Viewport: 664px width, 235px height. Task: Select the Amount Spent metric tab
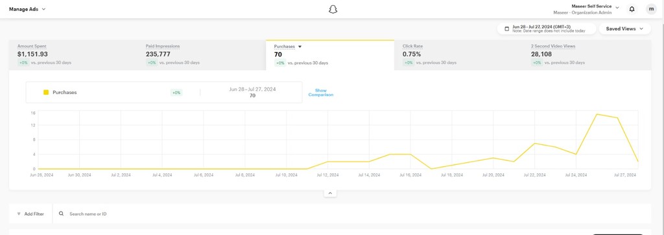click(73, 55)
